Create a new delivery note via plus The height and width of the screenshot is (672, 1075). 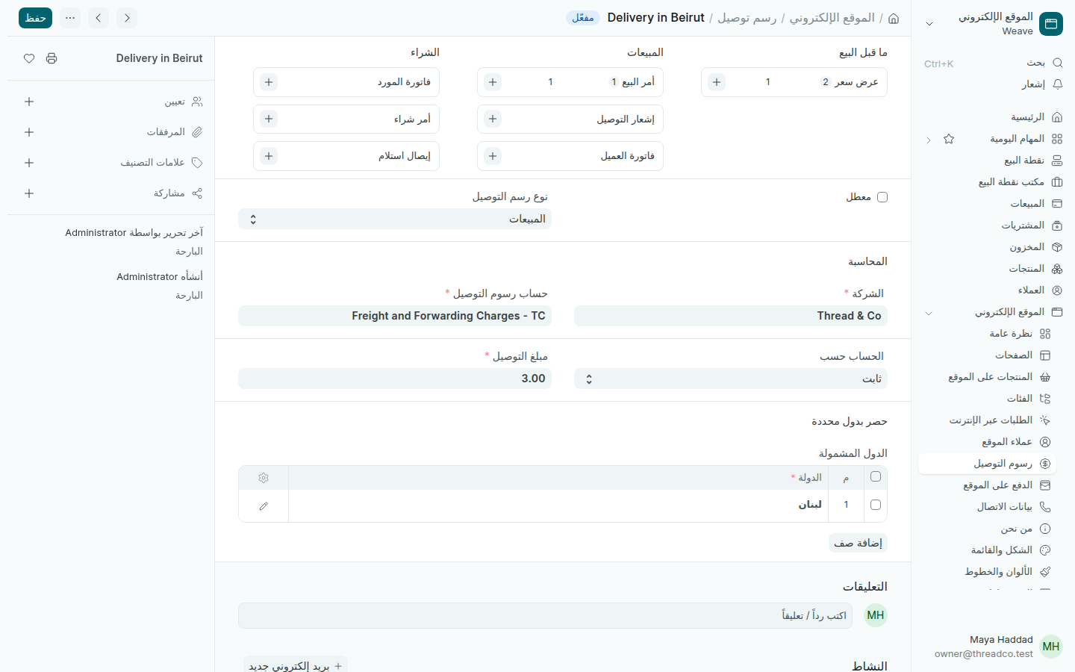point(493,119)
